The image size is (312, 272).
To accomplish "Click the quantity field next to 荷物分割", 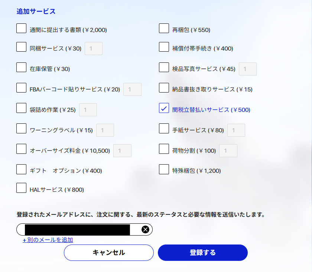I will pos(228,150).
